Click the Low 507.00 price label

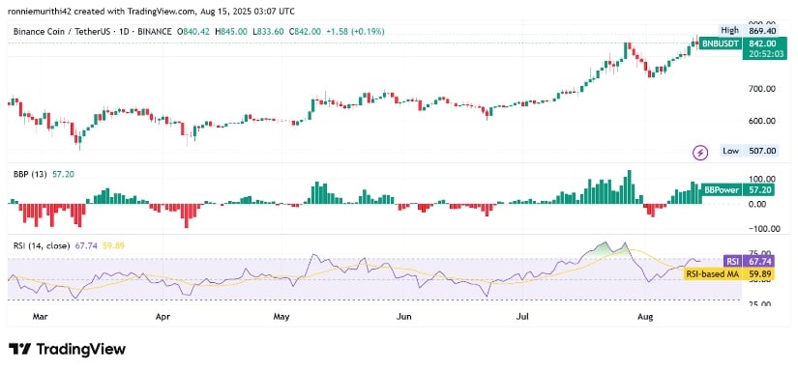[749, 151]
